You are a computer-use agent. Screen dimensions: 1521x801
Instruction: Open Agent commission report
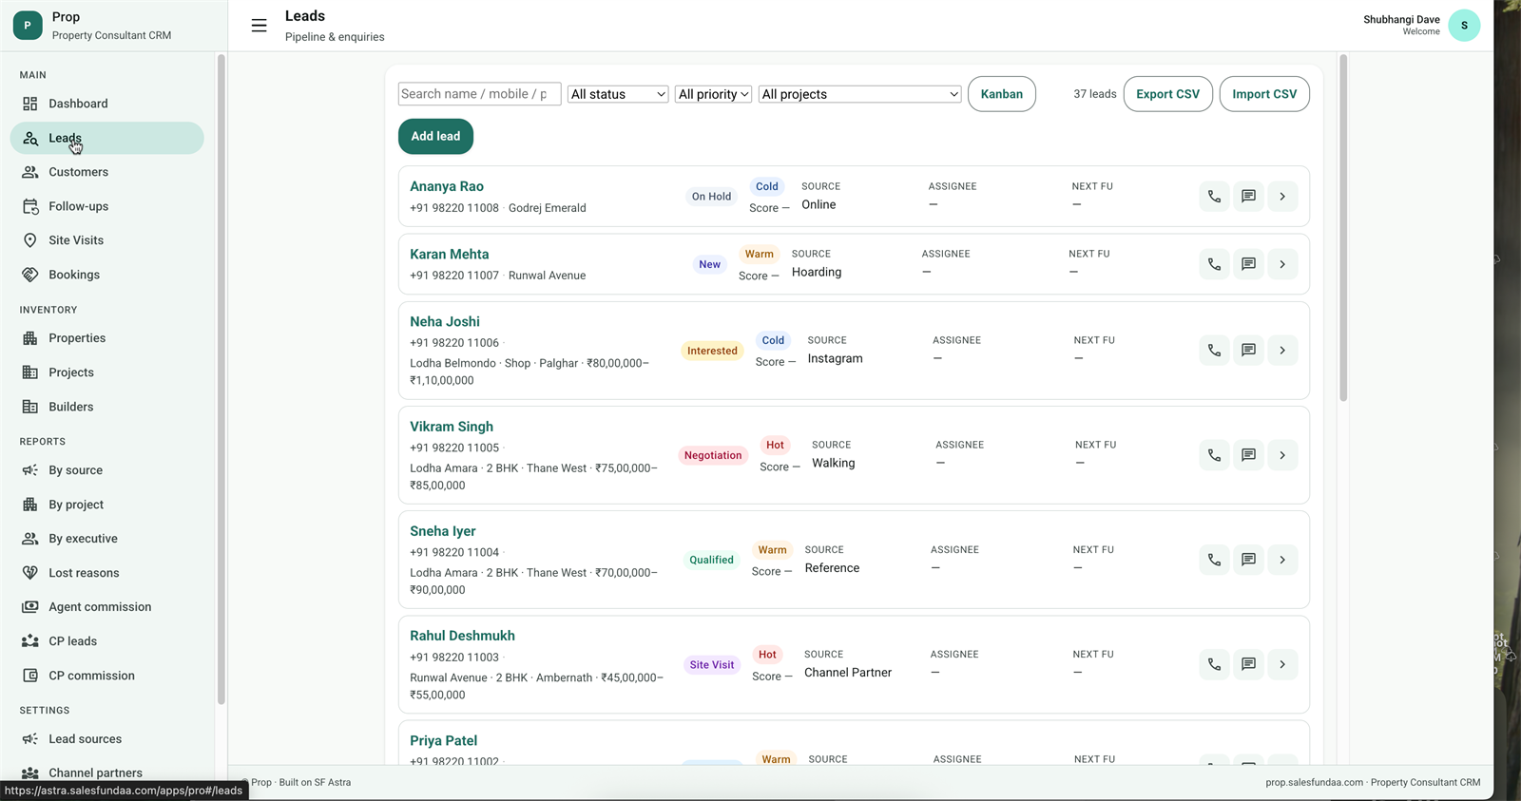[x=107, y=607]
